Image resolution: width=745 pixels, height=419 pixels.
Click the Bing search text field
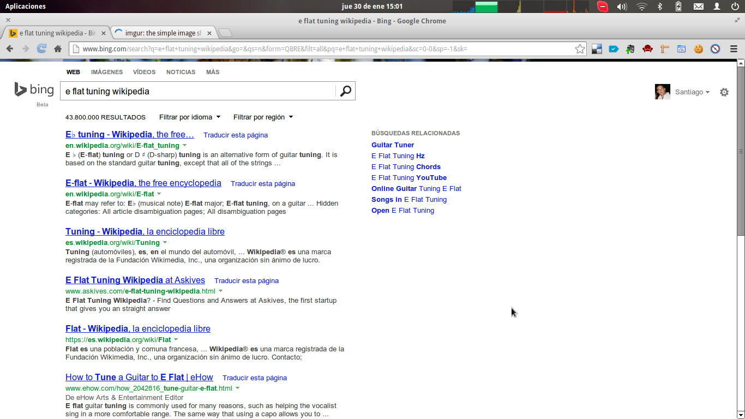click(199, 91)
